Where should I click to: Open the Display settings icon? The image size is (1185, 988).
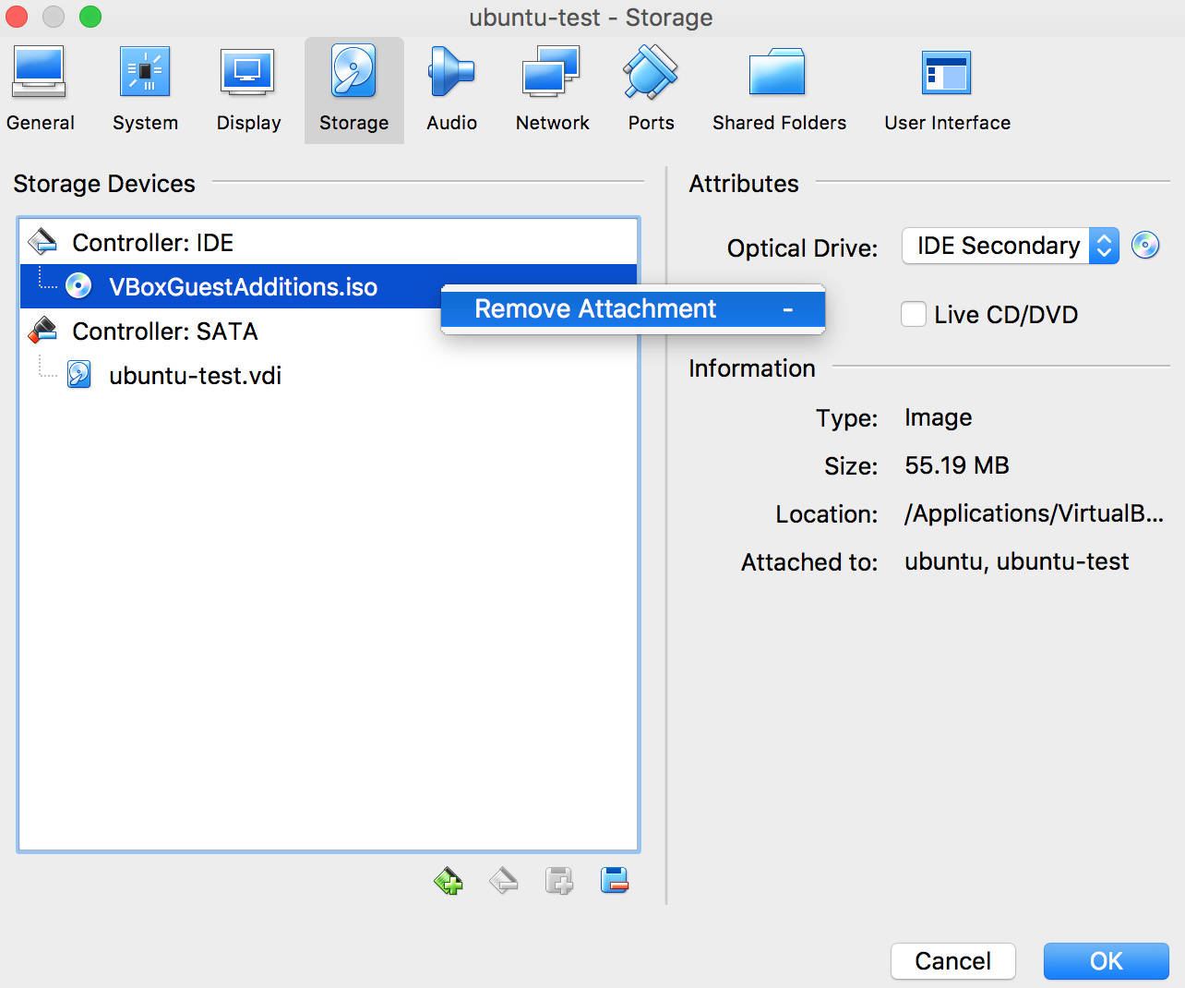247,72
